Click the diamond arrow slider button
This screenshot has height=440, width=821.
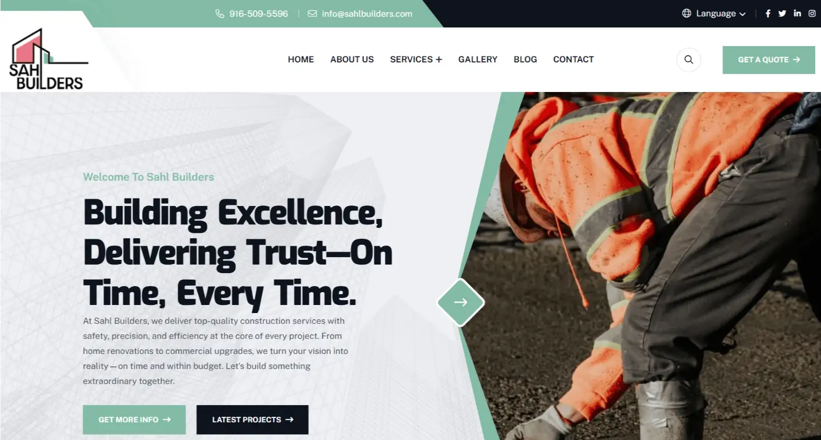460,302
